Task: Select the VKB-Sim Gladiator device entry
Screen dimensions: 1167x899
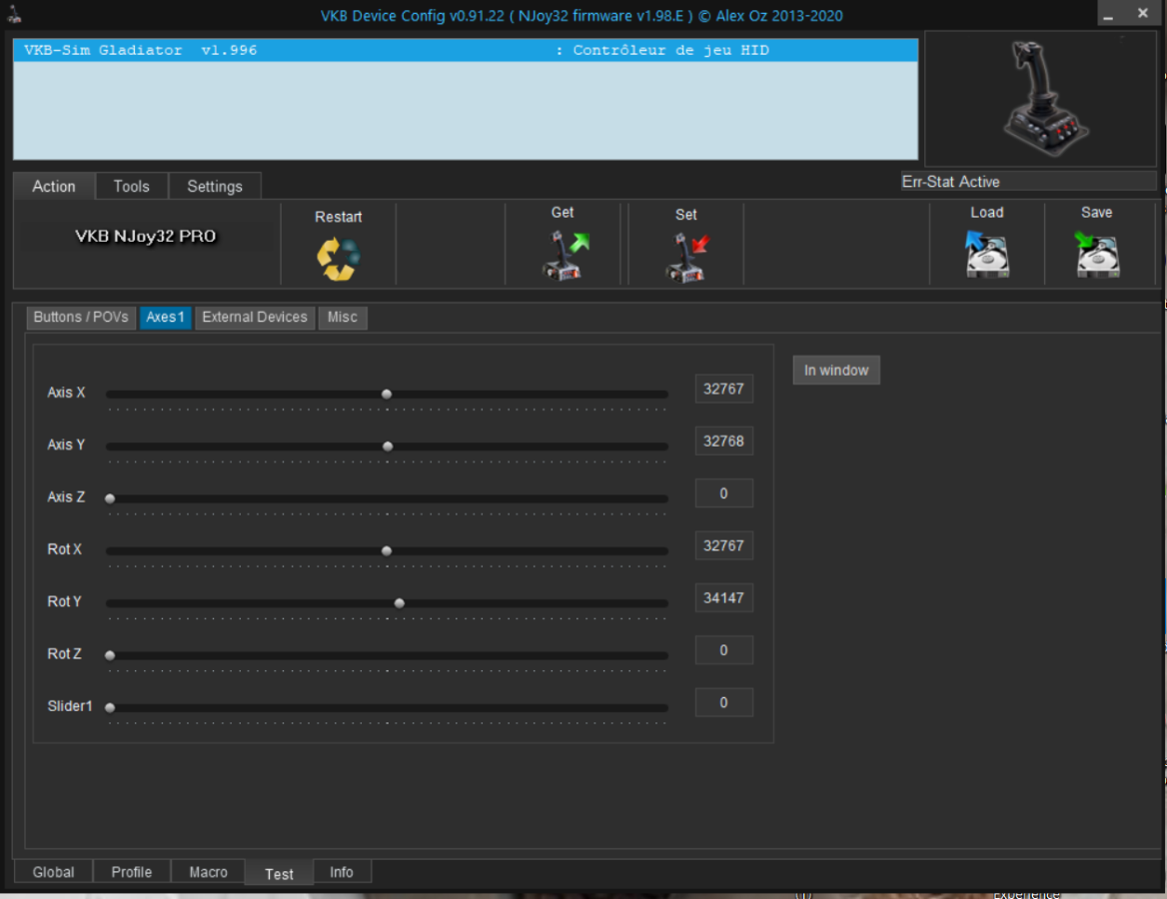Action: pos(465,50)
